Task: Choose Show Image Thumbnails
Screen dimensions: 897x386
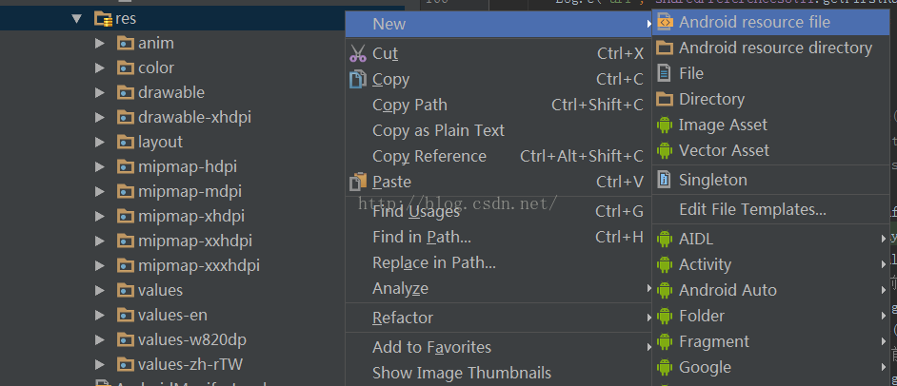Action: click(498, 373)
